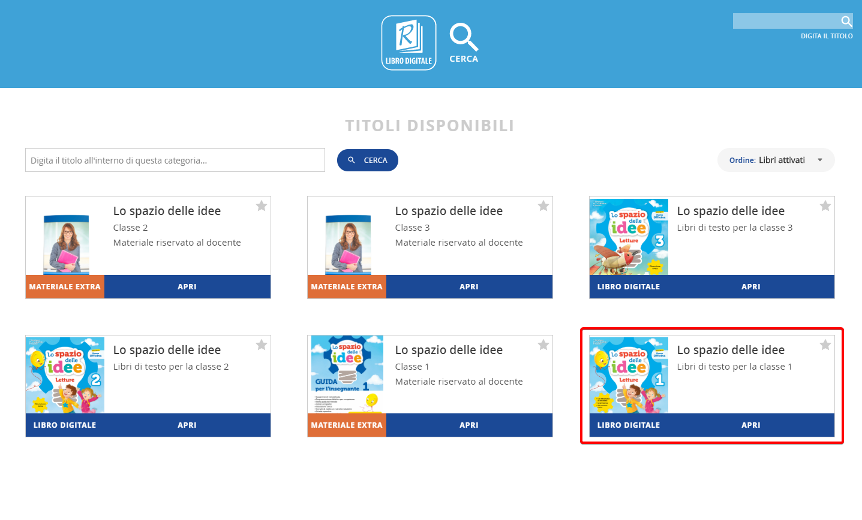Click the Libro Digitale logo icon
This screenshot has height=520, width=862.
coord(409,43)
